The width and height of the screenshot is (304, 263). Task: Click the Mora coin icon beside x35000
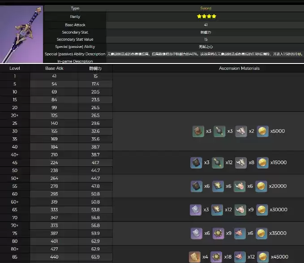261,233
